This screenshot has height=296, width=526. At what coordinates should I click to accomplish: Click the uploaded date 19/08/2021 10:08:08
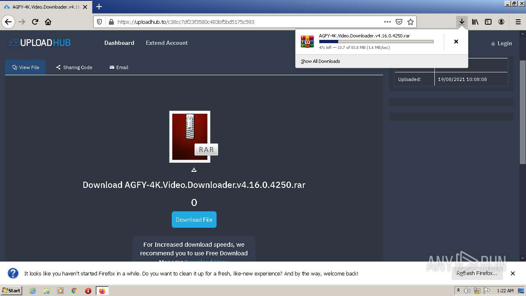[462, 79]
